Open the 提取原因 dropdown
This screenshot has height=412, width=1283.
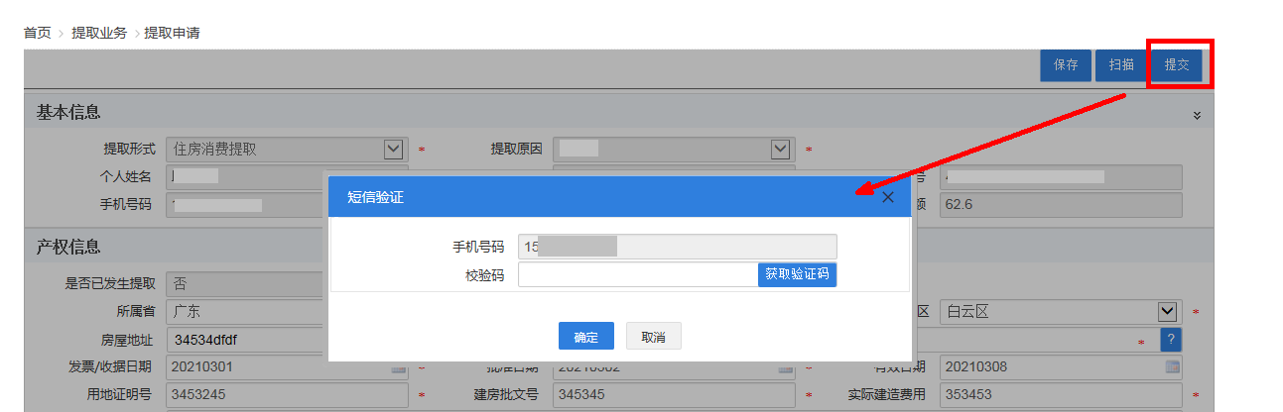pos(781,149)
